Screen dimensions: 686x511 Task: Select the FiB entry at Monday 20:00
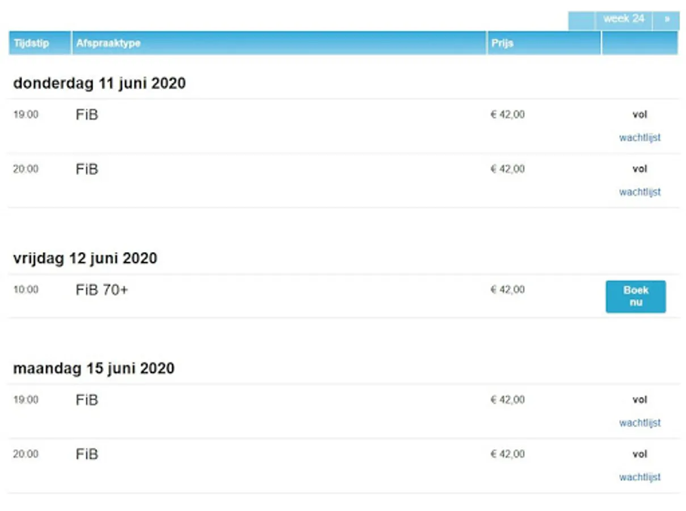pyautogui.click(x=87, y=455)
